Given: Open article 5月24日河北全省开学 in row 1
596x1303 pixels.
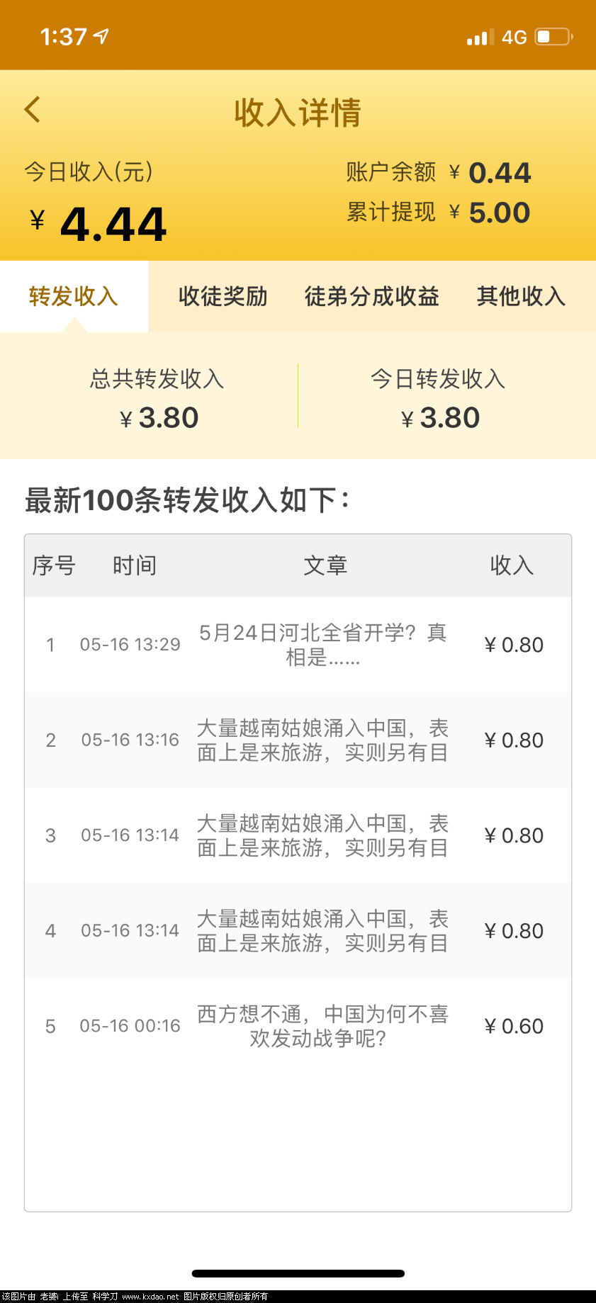Looking at the screenshot, I should 323,645.
